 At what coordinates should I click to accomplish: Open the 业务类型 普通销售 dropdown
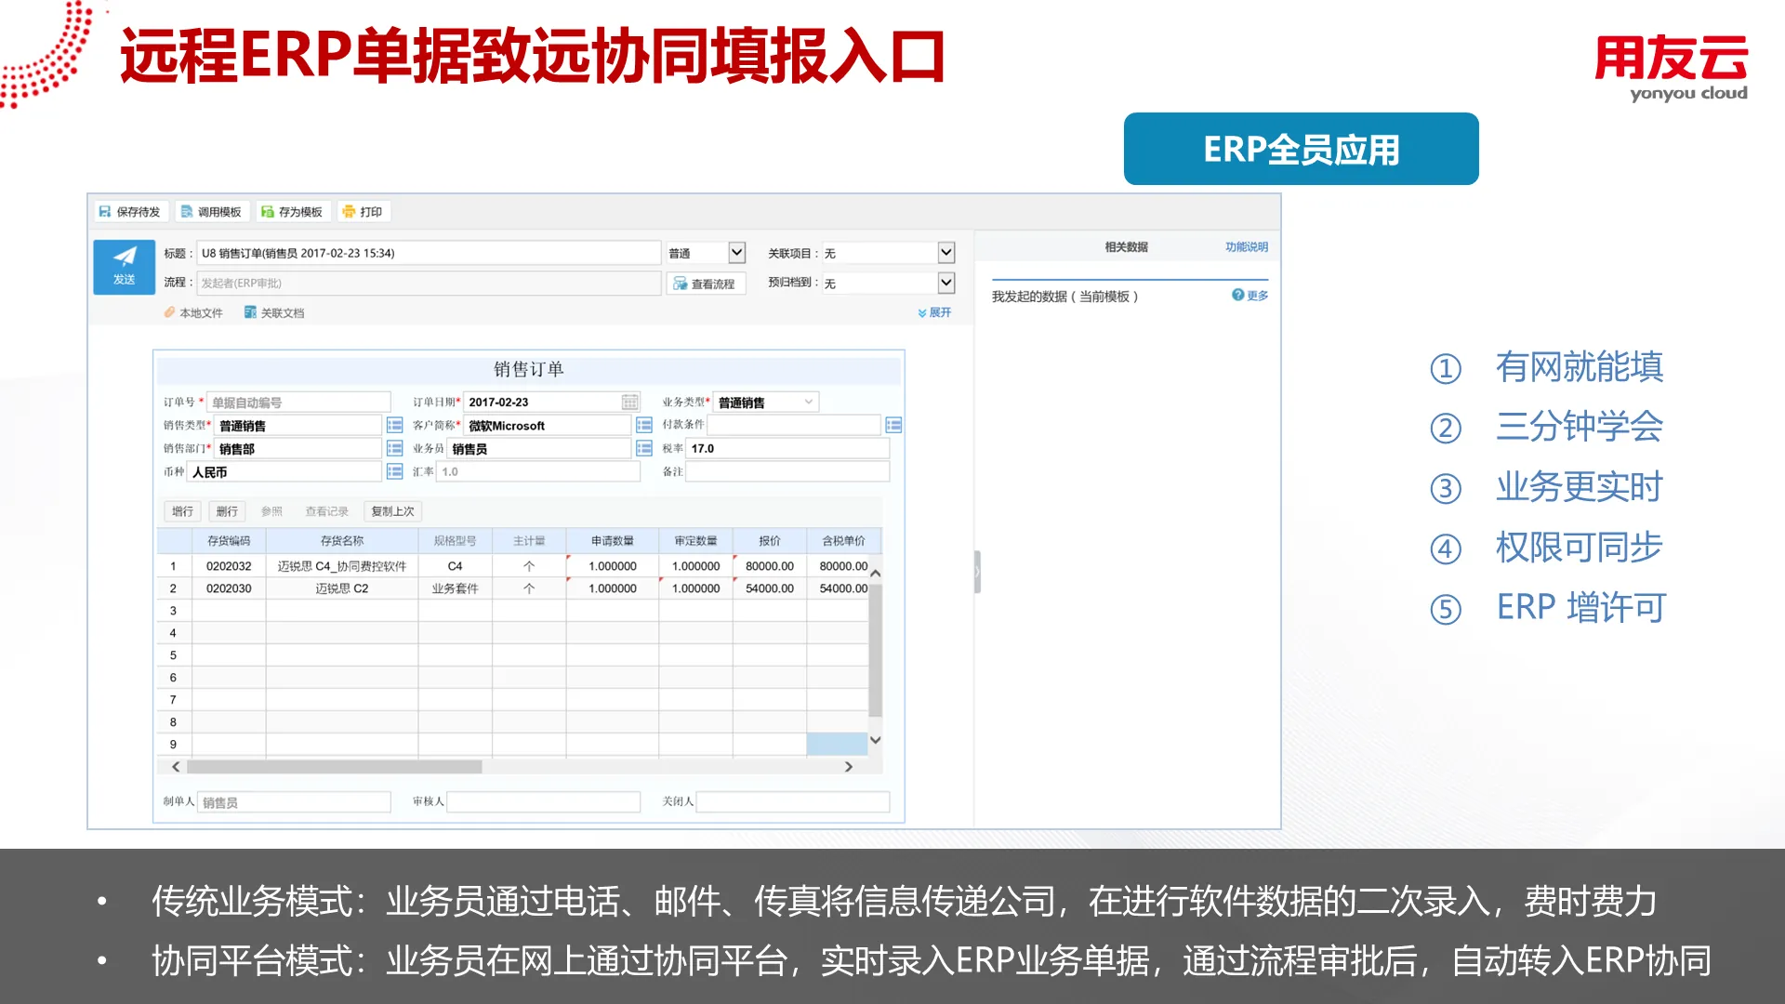click(x=809, y=402)
